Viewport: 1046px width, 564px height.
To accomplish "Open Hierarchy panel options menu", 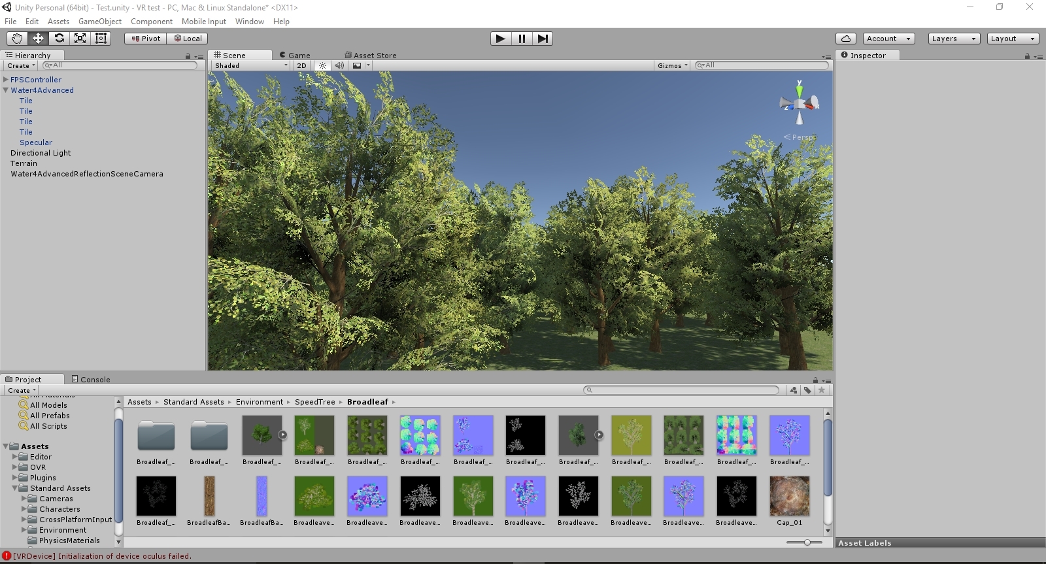I will tap(199, 56).
